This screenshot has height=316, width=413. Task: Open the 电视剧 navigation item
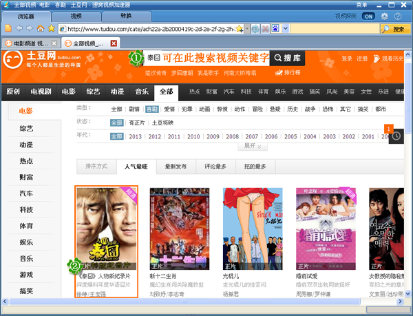pos(41,92)
